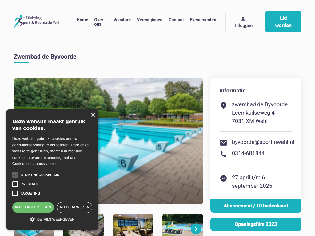
Task: Click the phone icon beside 0314-681844
Action: [223, 154]
